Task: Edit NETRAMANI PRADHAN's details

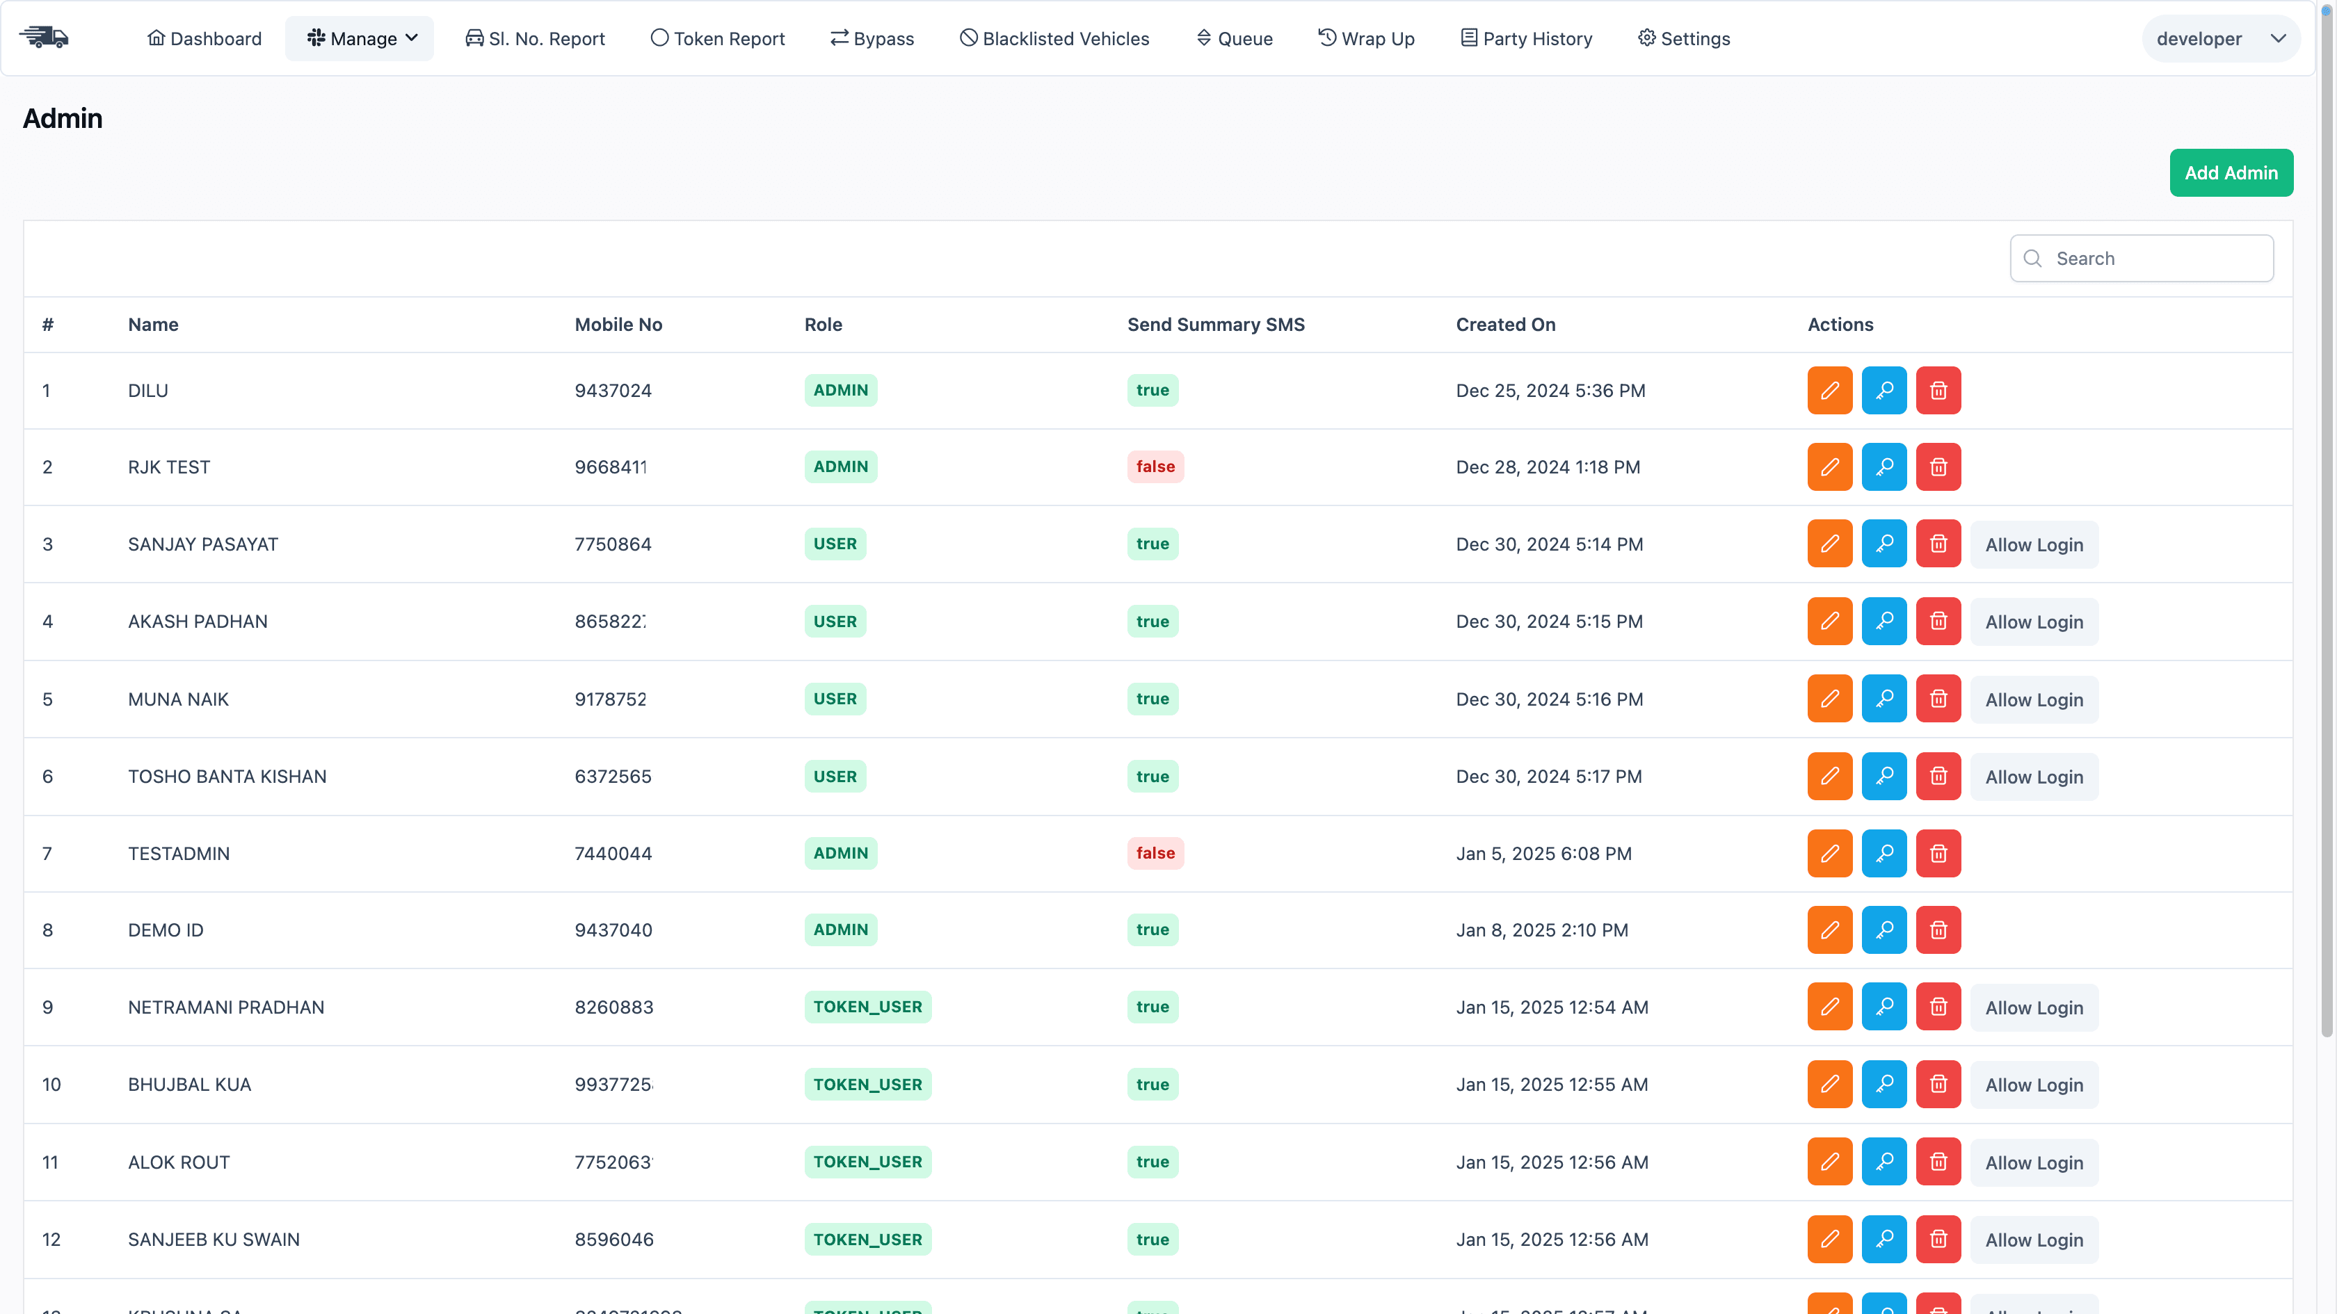Action: click(x=1829, y=1007)
